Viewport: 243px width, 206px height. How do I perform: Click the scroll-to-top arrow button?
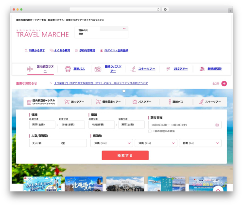coord(218,189)
